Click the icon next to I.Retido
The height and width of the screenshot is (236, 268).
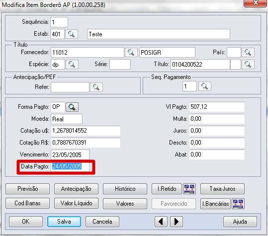point(189,189)
